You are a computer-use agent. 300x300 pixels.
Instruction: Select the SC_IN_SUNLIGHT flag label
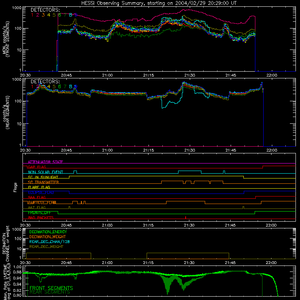coord(43,177)
